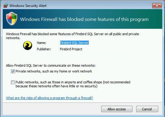Viewport: 165px width, 117px height.
Task: Close the dialog with the red X
Action: coord(157,5)
